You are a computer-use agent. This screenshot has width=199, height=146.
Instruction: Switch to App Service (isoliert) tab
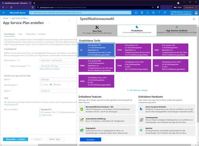[177, 31]
